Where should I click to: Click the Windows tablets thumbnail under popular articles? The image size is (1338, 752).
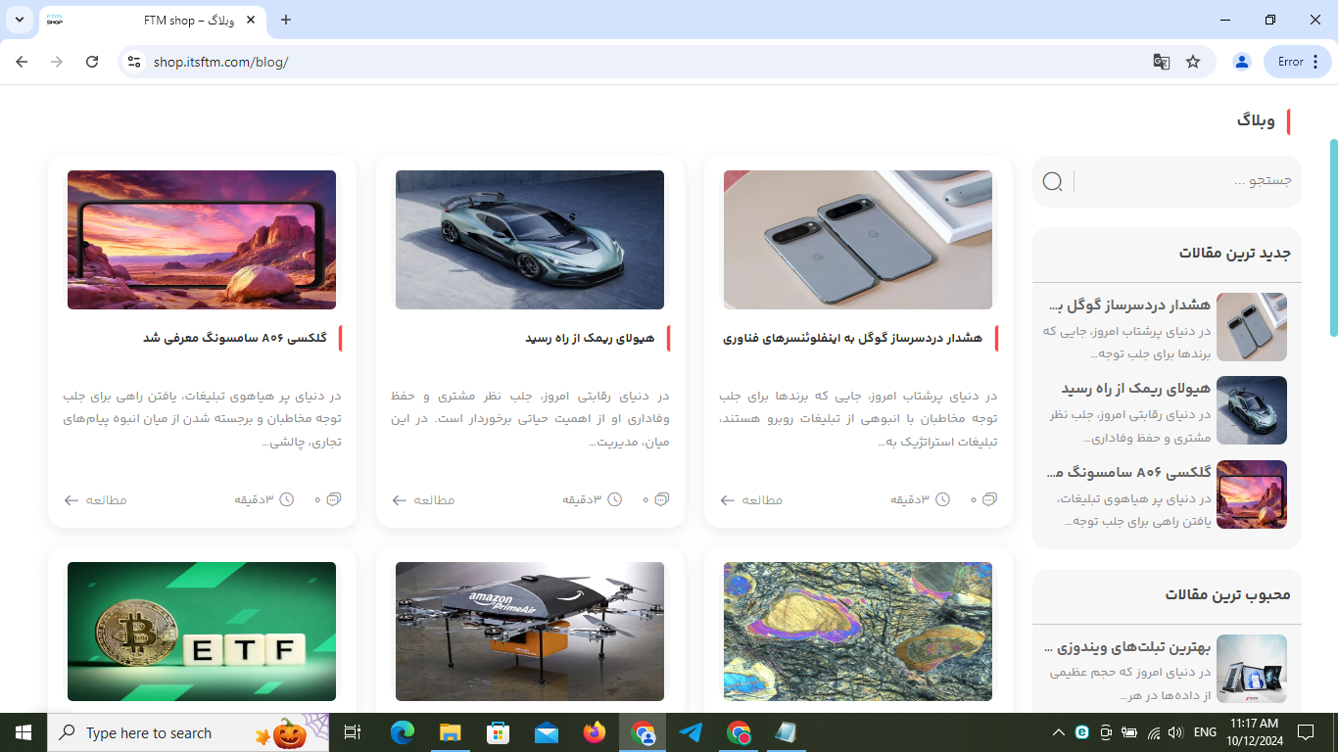tap(1252, 669)
